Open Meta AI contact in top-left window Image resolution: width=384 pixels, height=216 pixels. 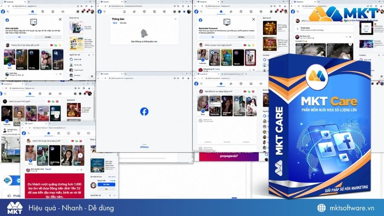76,59
